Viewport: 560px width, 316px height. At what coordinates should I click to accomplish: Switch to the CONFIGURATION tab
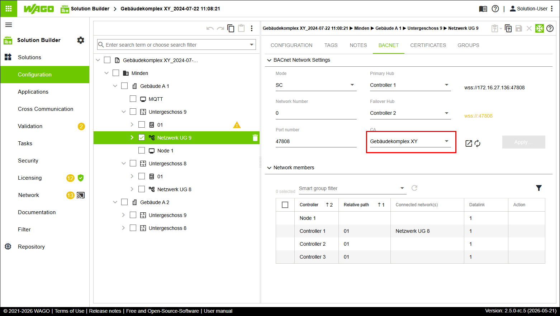pyautogui.click(x=291, y=45)
